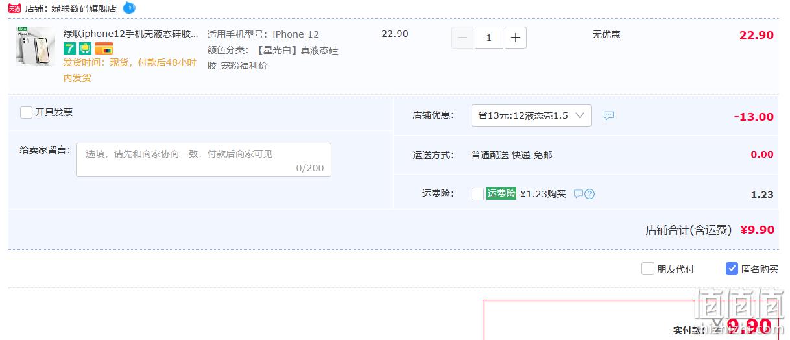Viewport: 790px width, 340px height.
Task: Click the Tmall logo icon
Action: click(x=14, y=8)
